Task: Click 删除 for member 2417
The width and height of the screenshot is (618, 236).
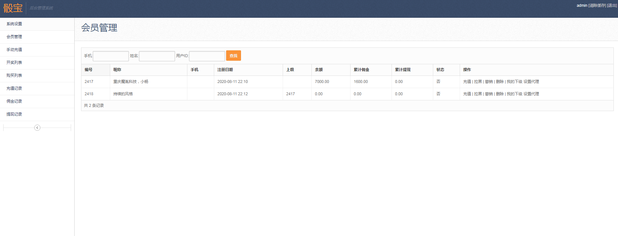Action: point(500,82)
